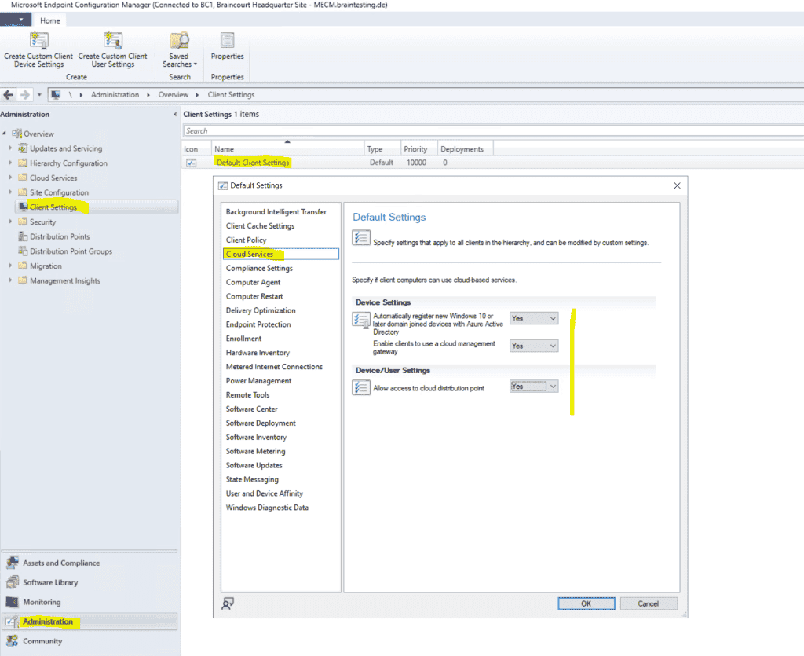The image size is (804, 656).
Task: Click the computer icon in the breadcrumb bar
Action: [x=55, y=94]
